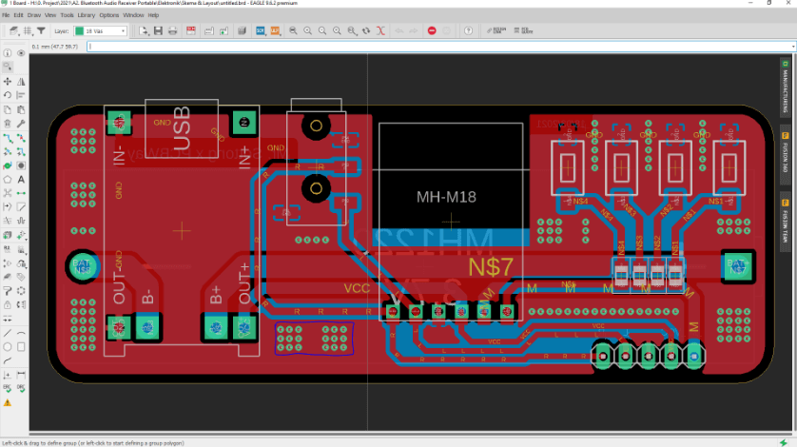This screenshot has width=797, height=447.
Task: Click the Ratsnest red X icon
Action: 380,30
